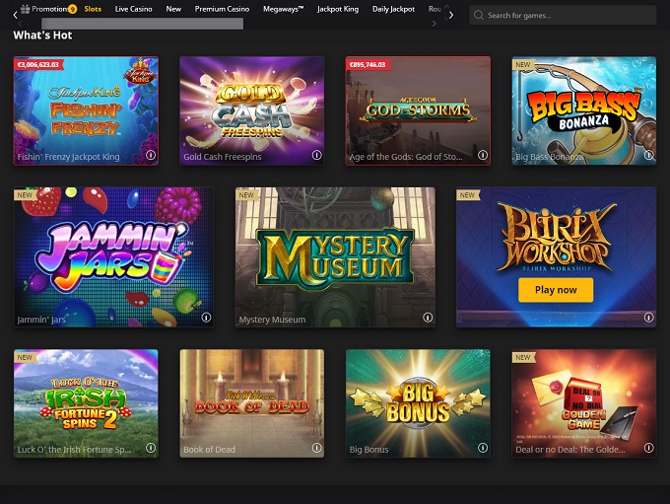This screenshot has height=504, width=670.
Task: Open Big Bass Bonanza info icon
Action: (648, 155)
